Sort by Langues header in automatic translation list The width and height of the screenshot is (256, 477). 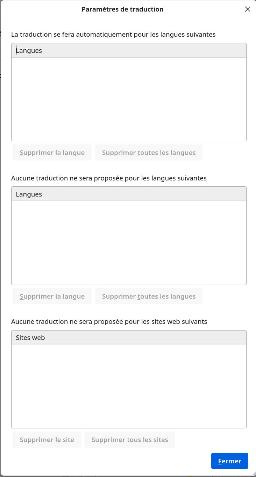[x=129, y=50]
